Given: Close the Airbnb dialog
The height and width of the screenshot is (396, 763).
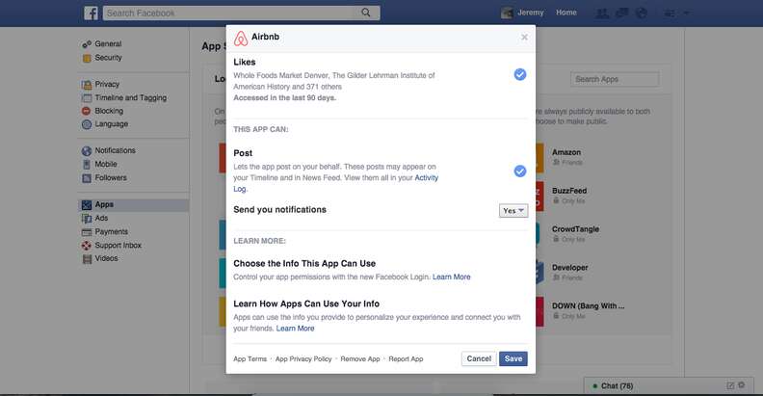Looking at the screenshot, I should click(524, 37).
